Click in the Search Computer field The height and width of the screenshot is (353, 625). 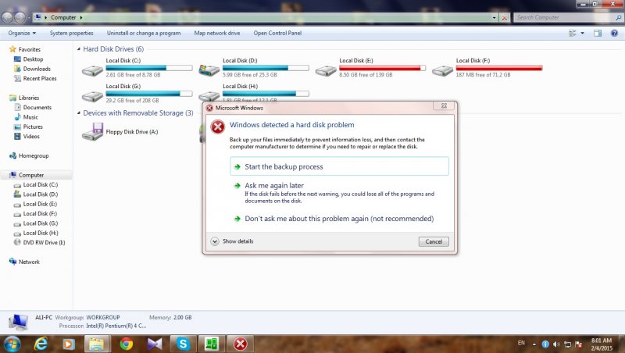564,17
